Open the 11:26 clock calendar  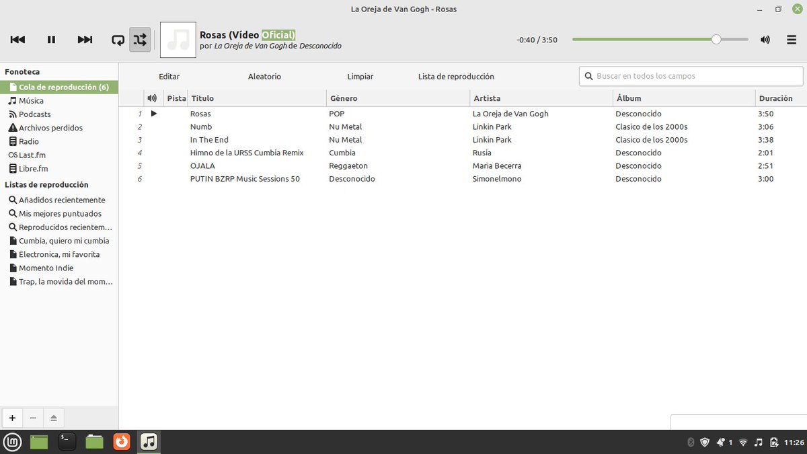[795, 443]
